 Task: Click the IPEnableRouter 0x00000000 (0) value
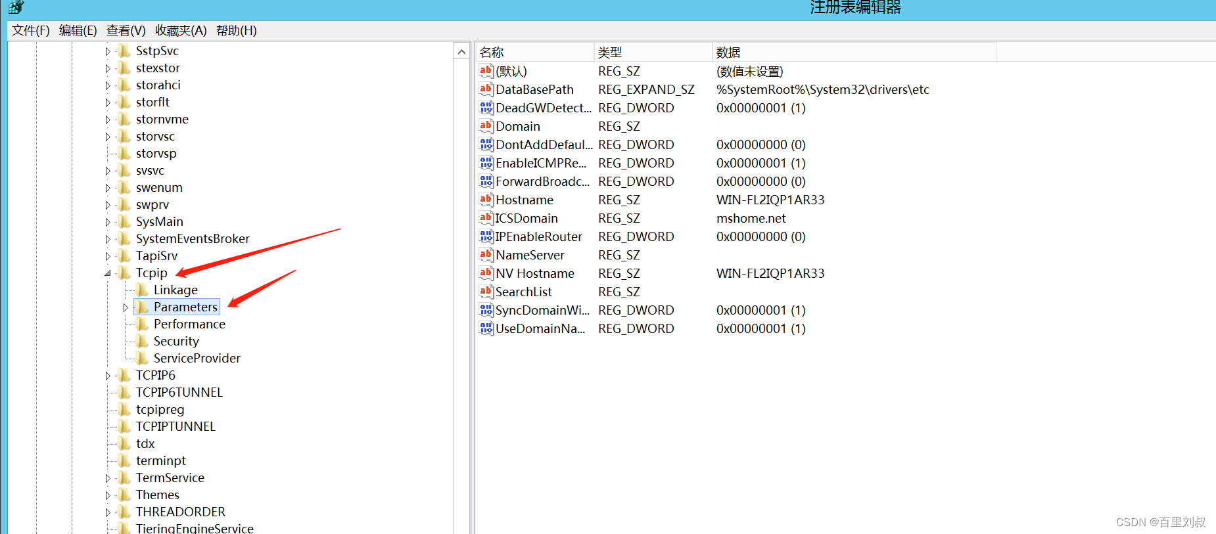point(761,236)
